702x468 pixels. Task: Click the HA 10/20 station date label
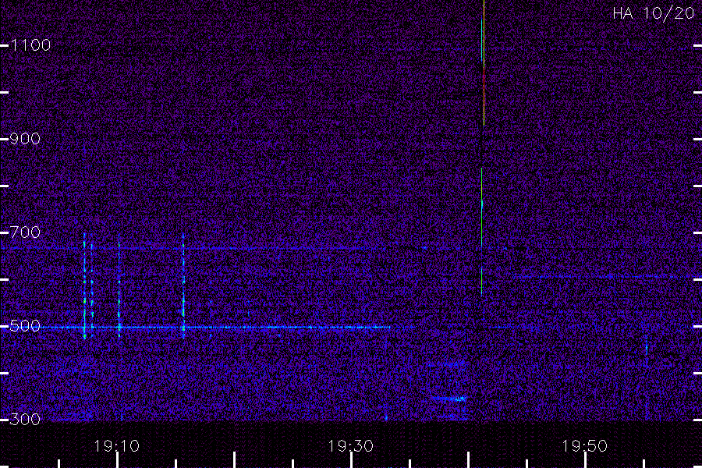point(653,13)
